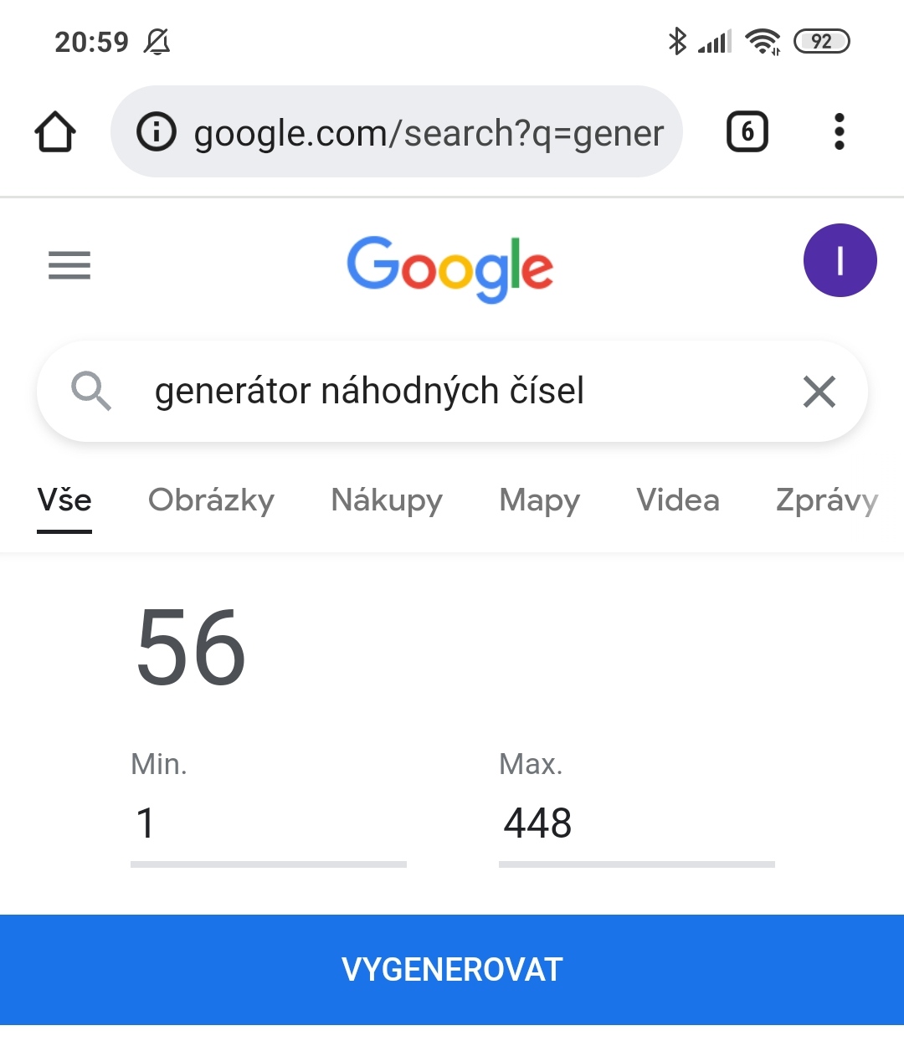904x1041 pixels.
Task: Open the purple account avatar
Action: [840, 260]
